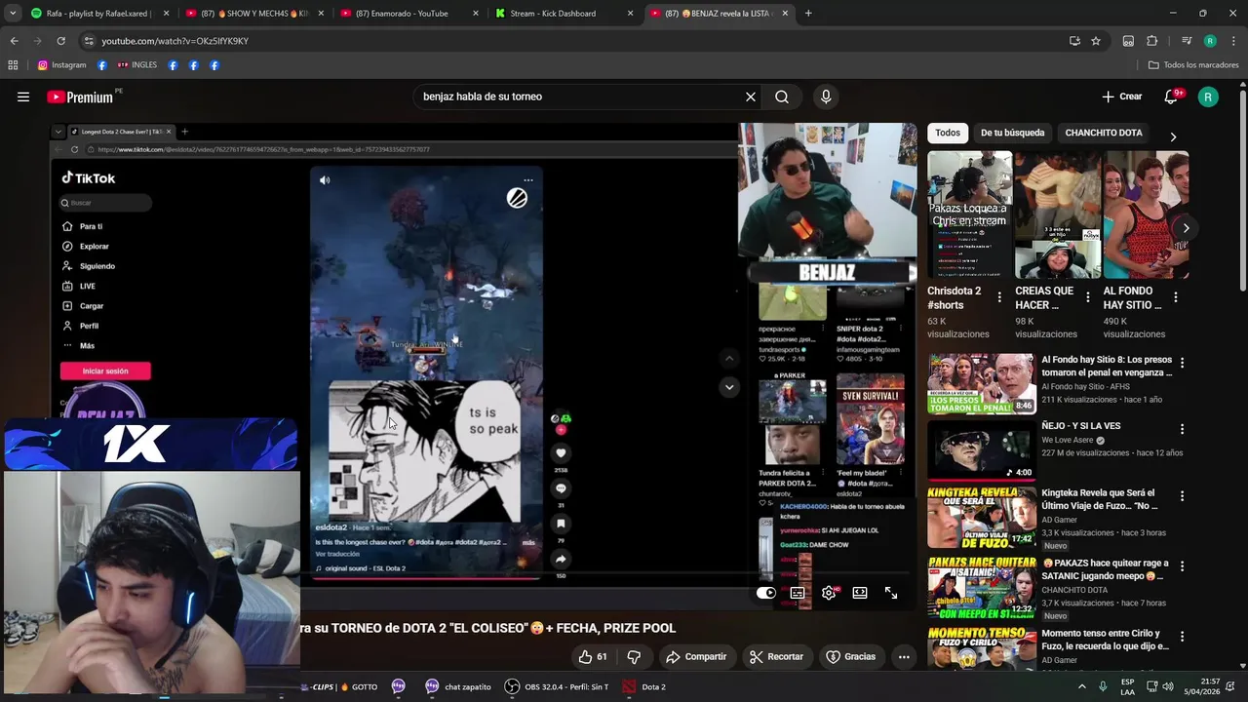Viewport: 1248px width, 702px height.
Task: Toggle subtitles in the video player
Action: click(x=798, y=593)
